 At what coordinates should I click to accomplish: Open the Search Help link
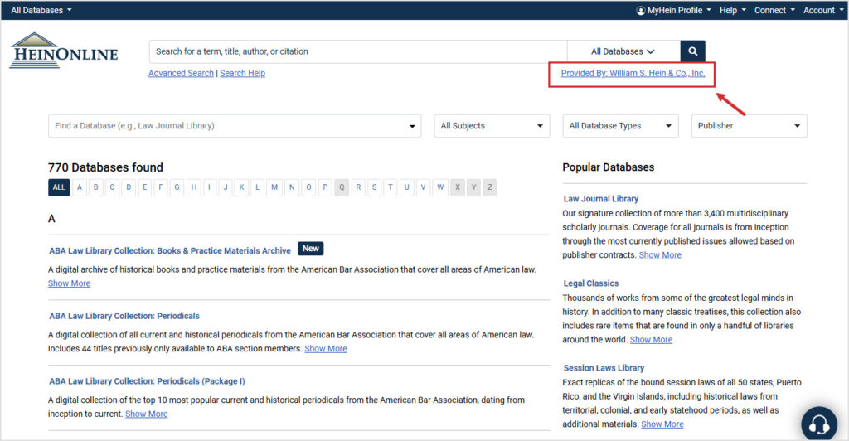[243, 73]
